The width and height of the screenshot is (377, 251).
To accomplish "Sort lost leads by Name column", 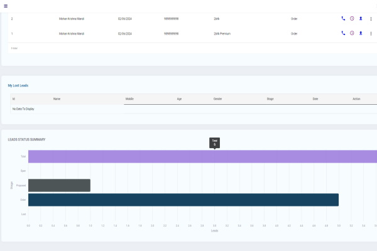I will (57, 99).
